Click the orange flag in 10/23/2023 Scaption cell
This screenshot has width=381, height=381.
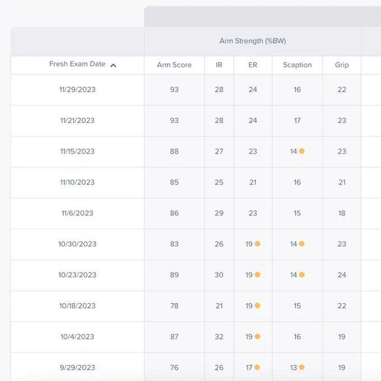pyautogui.click(x=301, y=275)
